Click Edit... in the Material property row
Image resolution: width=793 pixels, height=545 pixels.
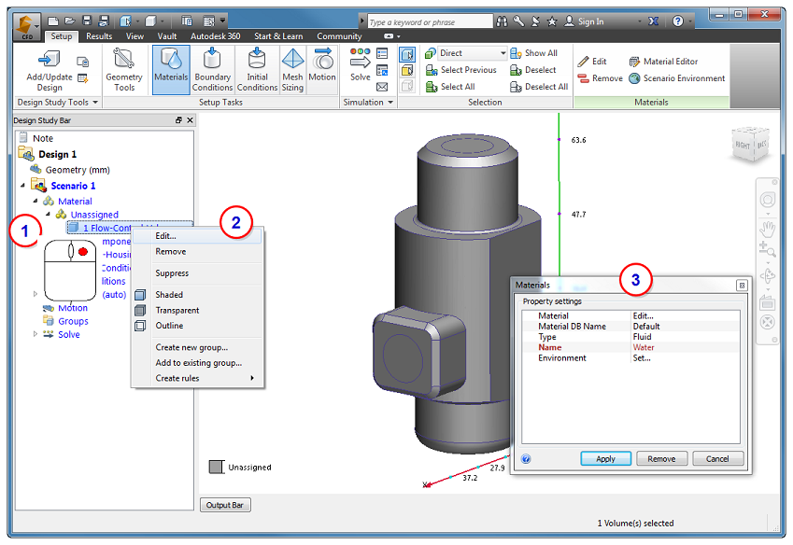643,315
